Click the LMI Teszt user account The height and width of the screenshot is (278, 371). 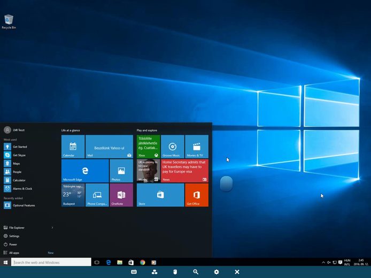click(x=14, y=130)
